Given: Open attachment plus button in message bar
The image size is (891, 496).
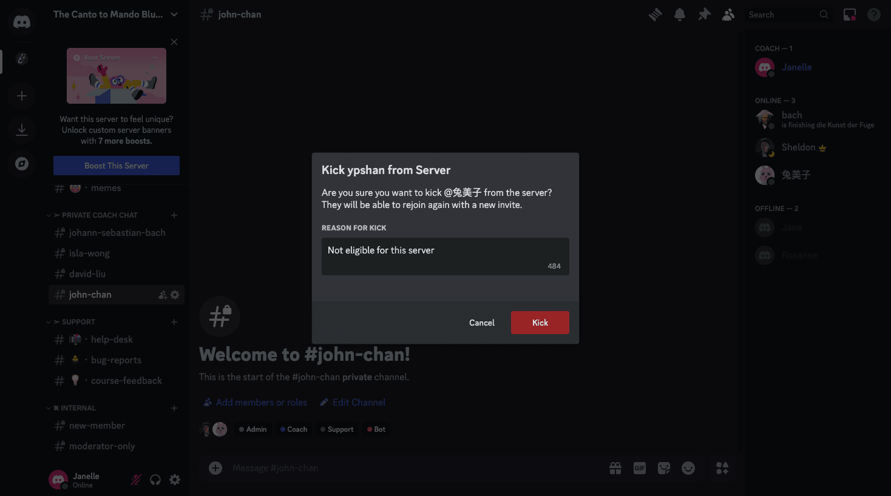Looking at the screenshot, I should tap(215, 468).
